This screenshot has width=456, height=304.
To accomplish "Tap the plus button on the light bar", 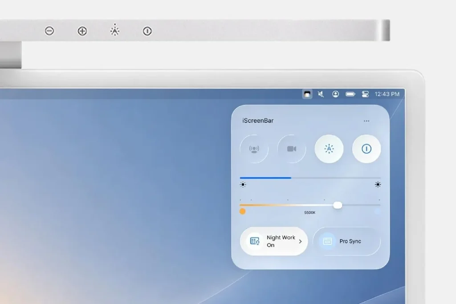I will [x=82, y=31].
